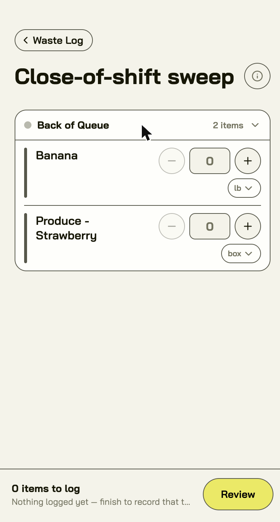Select the Produce - Strawberry item name

[66, 228]
